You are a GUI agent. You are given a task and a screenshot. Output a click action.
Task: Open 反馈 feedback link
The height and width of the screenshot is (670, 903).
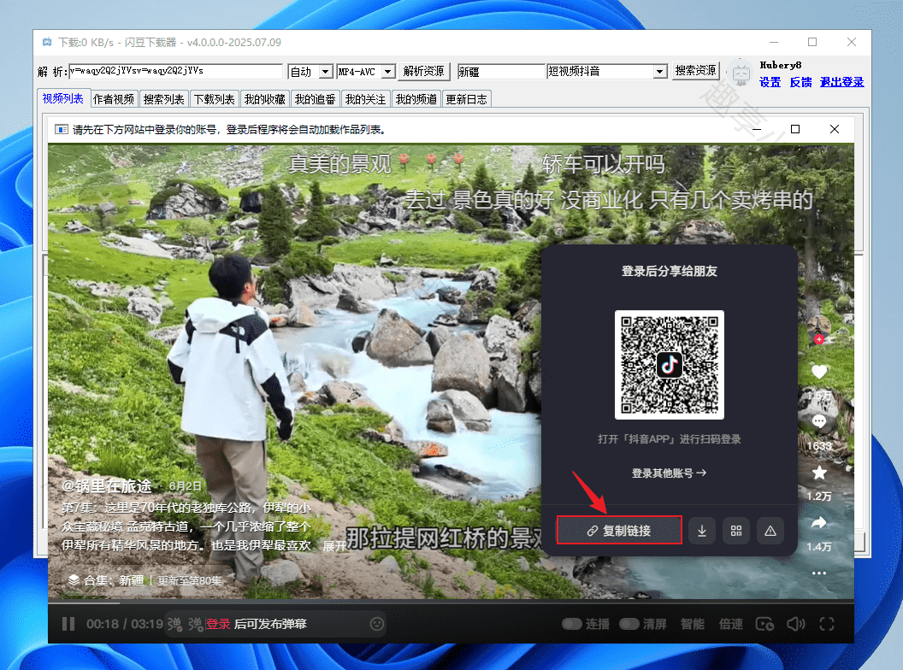pos(800,82)
